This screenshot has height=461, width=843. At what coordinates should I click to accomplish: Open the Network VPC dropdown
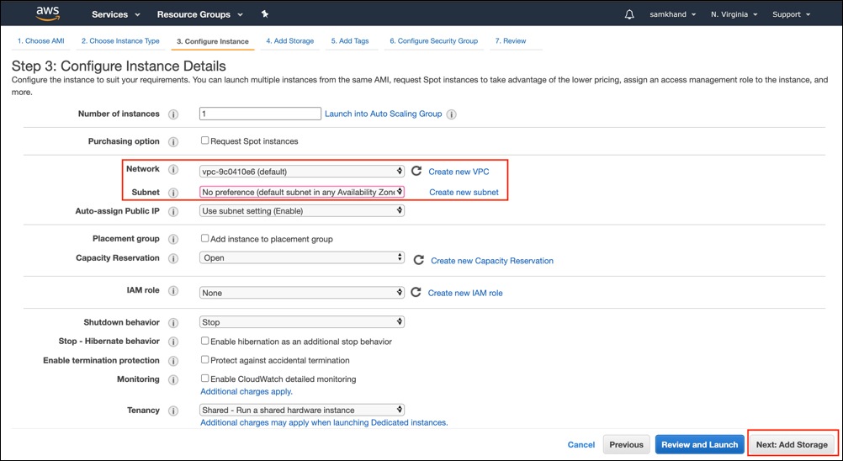pos(301,172)
